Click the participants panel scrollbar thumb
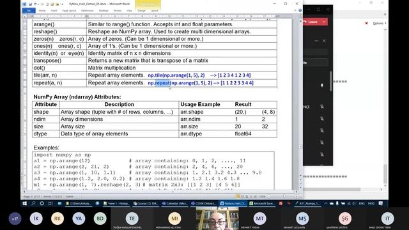Viewport: 409px width, 230px height. click(x=331, y=81)
